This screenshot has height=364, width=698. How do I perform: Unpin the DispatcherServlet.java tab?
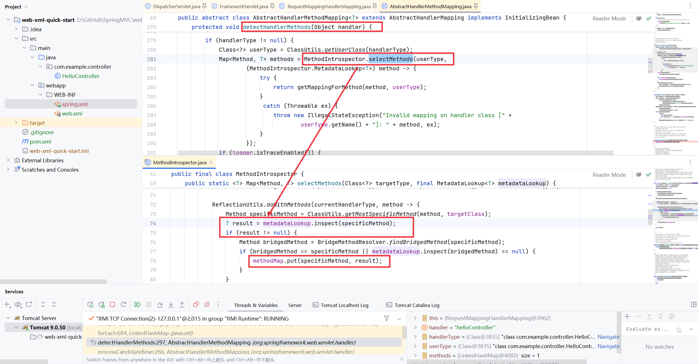[x=204, y=6]
